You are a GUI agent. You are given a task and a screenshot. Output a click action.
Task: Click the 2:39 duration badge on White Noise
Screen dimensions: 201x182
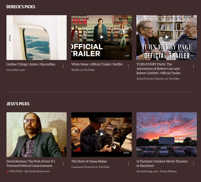click(127, 56)
